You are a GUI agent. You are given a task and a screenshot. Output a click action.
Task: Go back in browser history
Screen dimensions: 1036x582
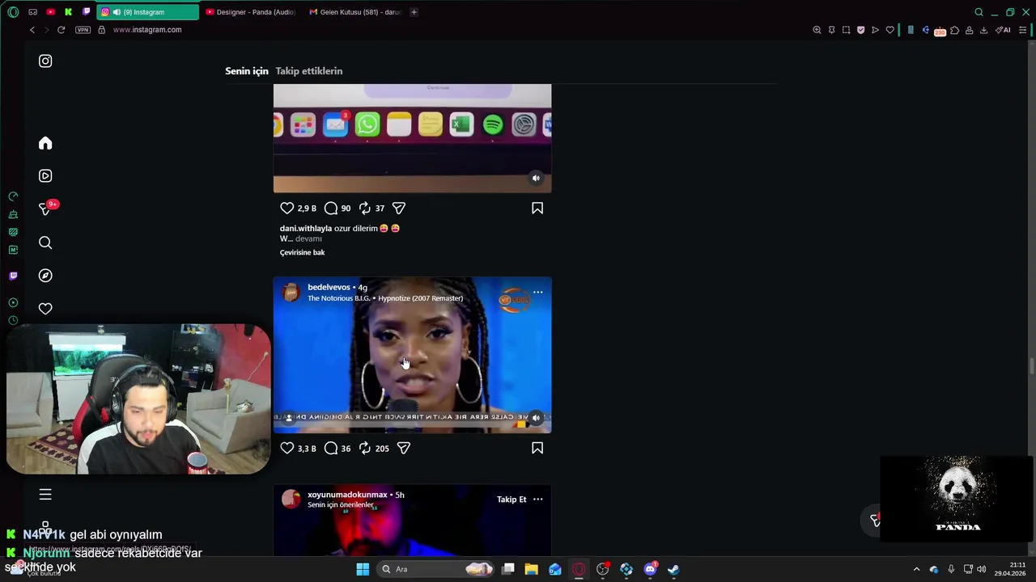click(32, 30)
